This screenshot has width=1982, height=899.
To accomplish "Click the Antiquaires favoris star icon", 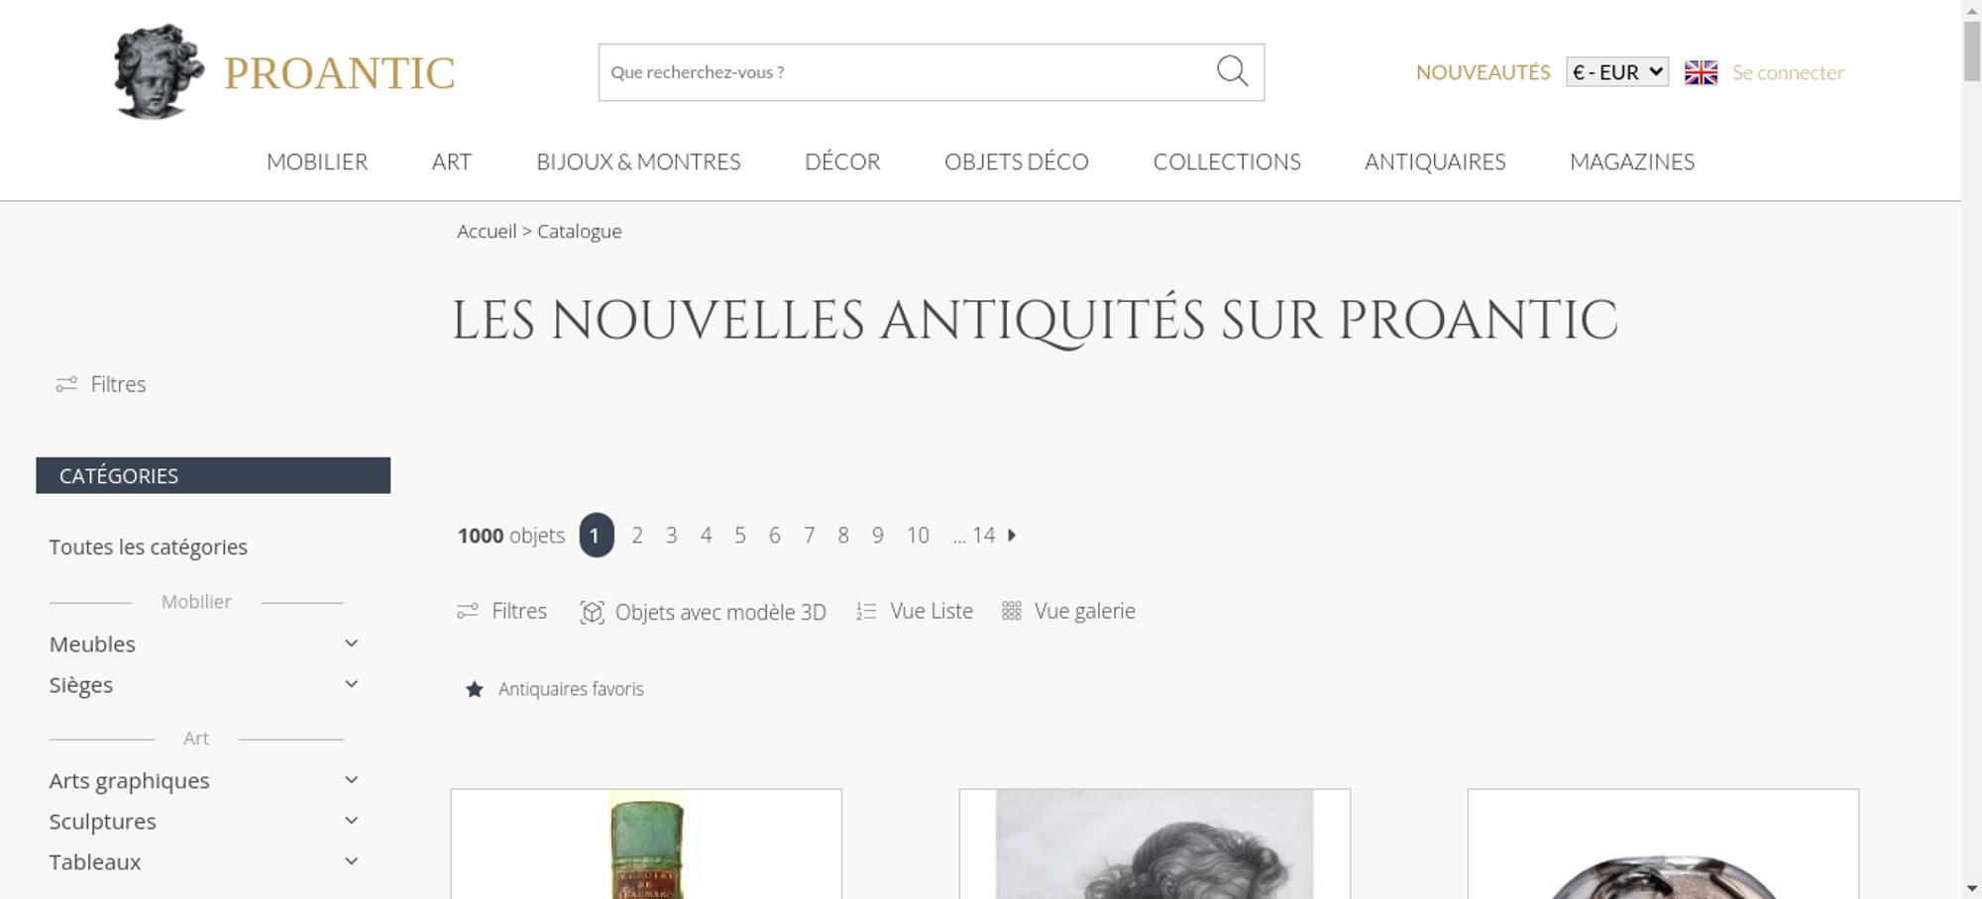I will point(475,689).
